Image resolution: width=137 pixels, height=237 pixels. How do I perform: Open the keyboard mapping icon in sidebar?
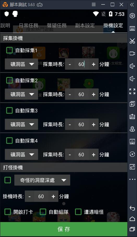(132, 28)
